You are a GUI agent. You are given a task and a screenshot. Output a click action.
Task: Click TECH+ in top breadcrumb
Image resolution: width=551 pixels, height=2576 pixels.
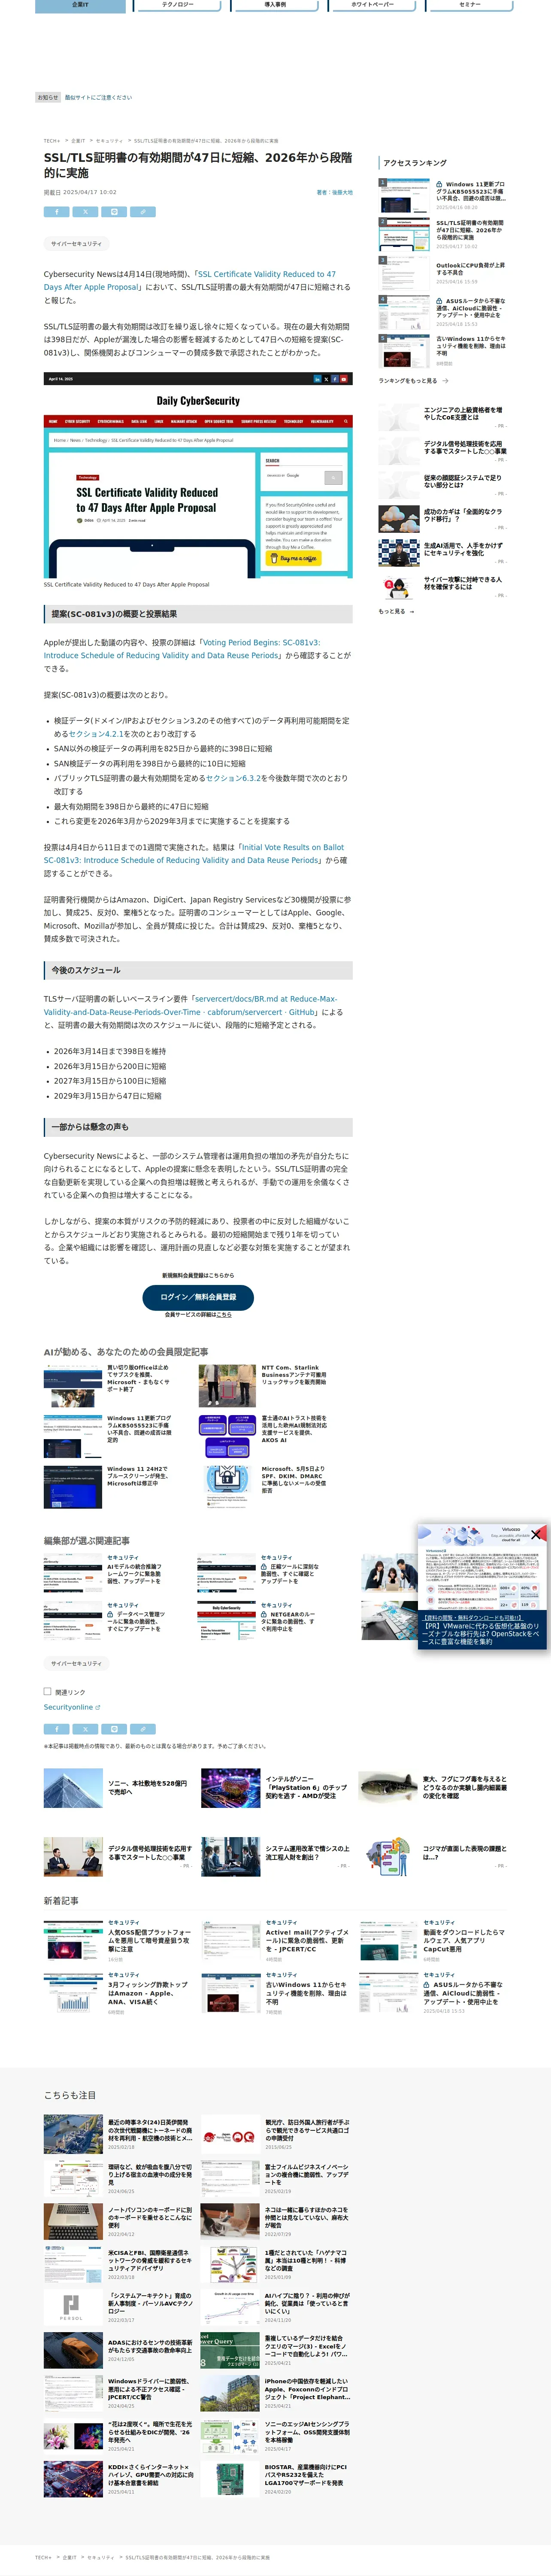51,141
